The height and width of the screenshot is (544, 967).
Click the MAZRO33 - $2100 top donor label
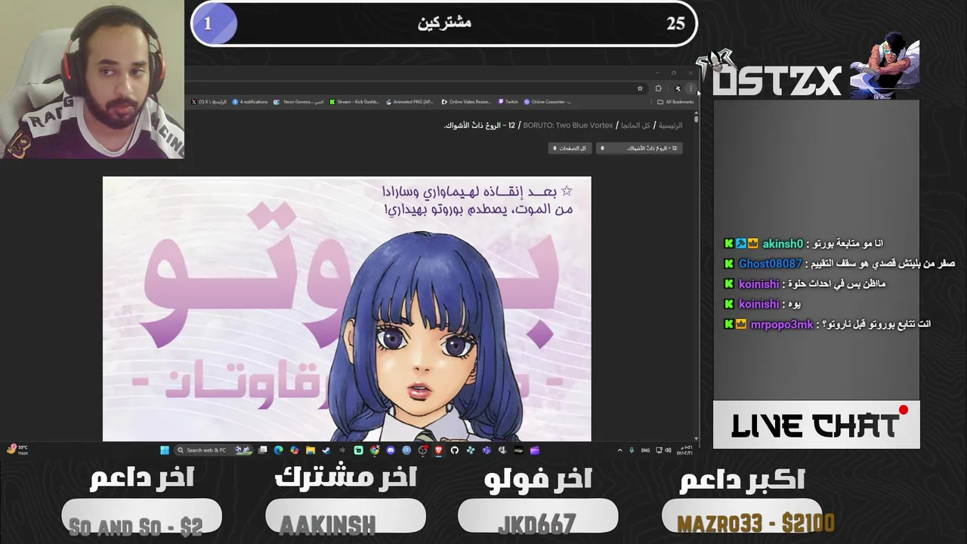(755, 524)
